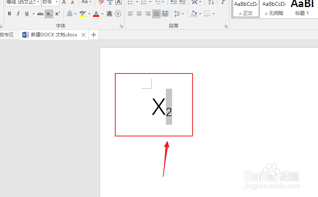
Task: Open highlight color dropdown arrow
Action: tap(89, 14)
